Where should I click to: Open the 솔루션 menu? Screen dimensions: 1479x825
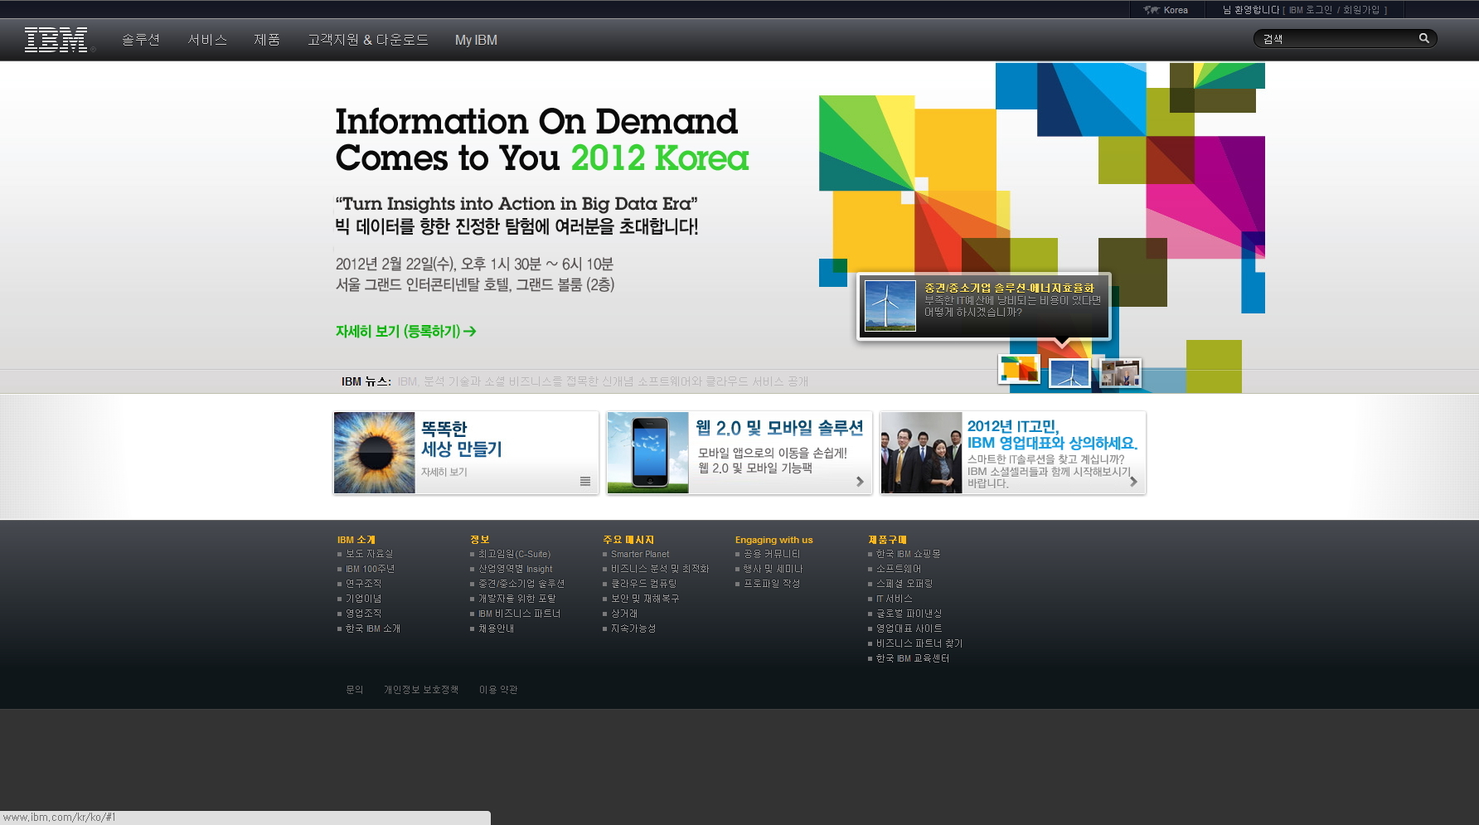[141, 40]
